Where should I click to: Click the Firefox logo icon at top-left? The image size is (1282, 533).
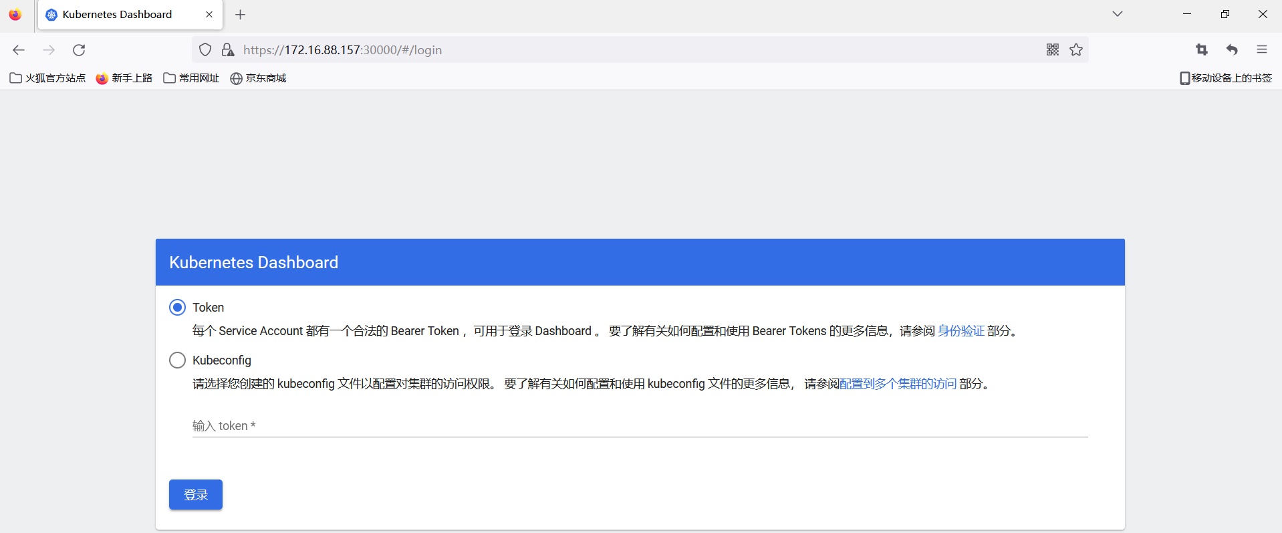[x=15, y=15]
